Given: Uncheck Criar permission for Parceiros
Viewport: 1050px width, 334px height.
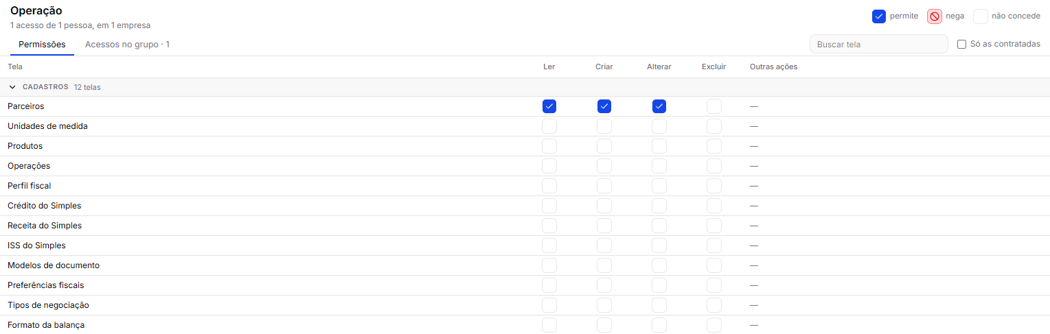Looking at the screenshot, I should point(604,106).
